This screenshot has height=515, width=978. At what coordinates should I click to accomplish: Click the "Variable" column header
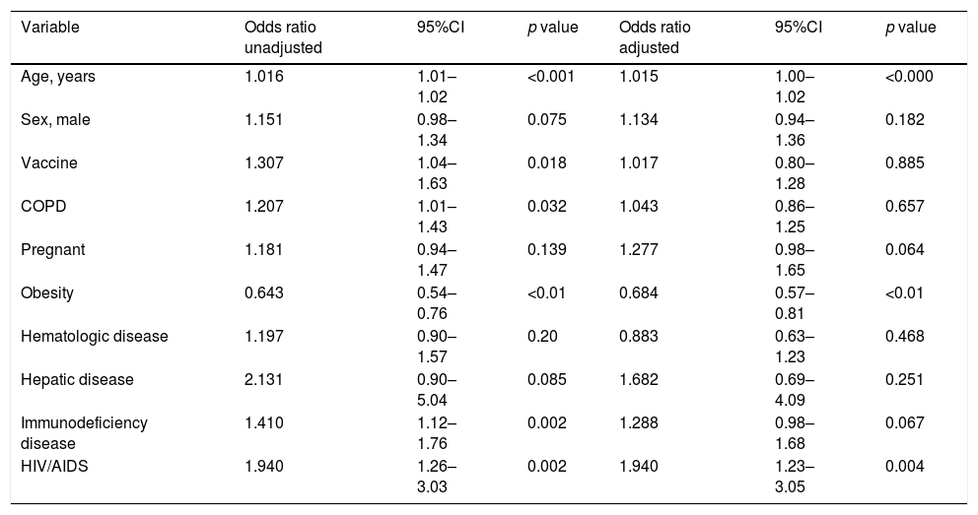pos(48,28)
